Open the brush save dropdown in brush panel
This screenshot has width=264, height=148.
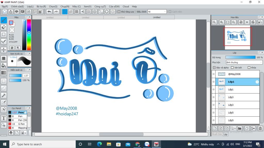pyautogui.click(x=23, y=133)
